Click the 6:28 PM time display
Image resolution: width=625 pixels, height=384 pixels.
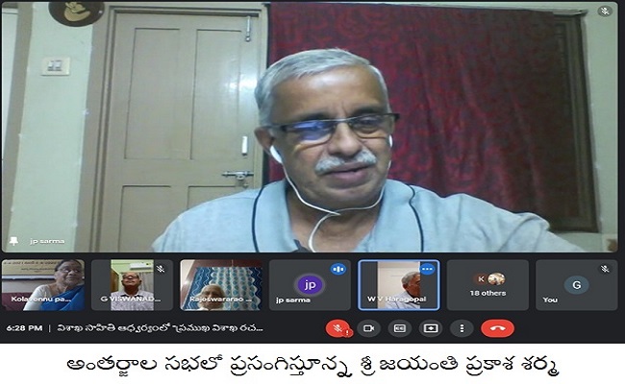point(24,328)
